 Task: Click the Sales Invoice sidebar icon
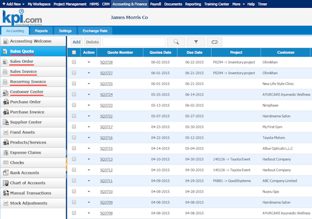pos(5,72)
